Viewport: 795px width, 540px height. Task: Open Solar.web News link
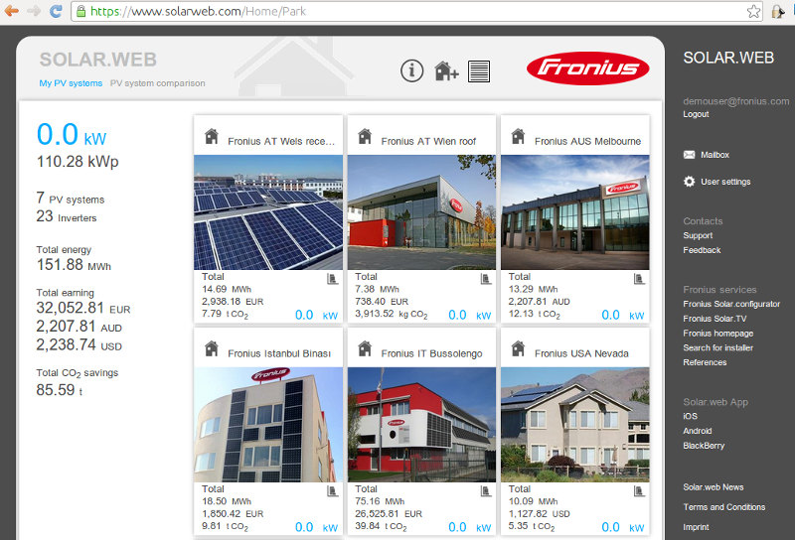tap(714, 487)
